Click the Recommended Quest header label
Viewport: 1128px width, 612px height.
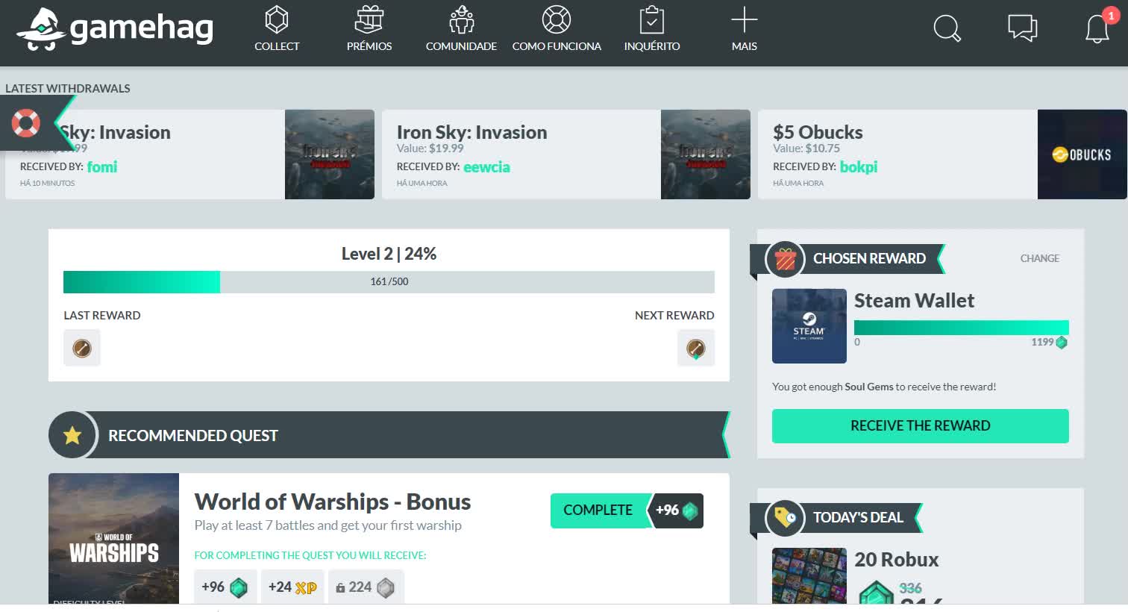tap(193, 436)
